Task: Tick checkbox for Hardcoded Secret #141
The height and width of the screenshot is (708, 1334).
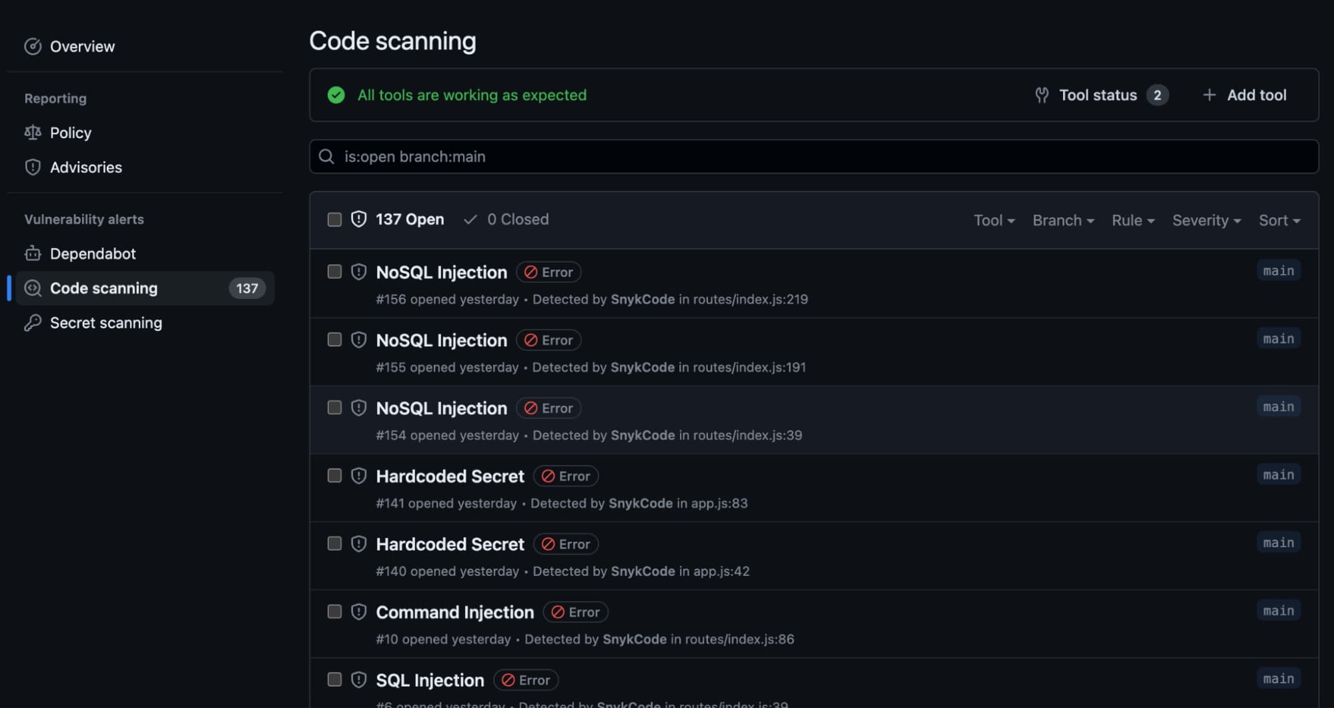Action: 334,476
